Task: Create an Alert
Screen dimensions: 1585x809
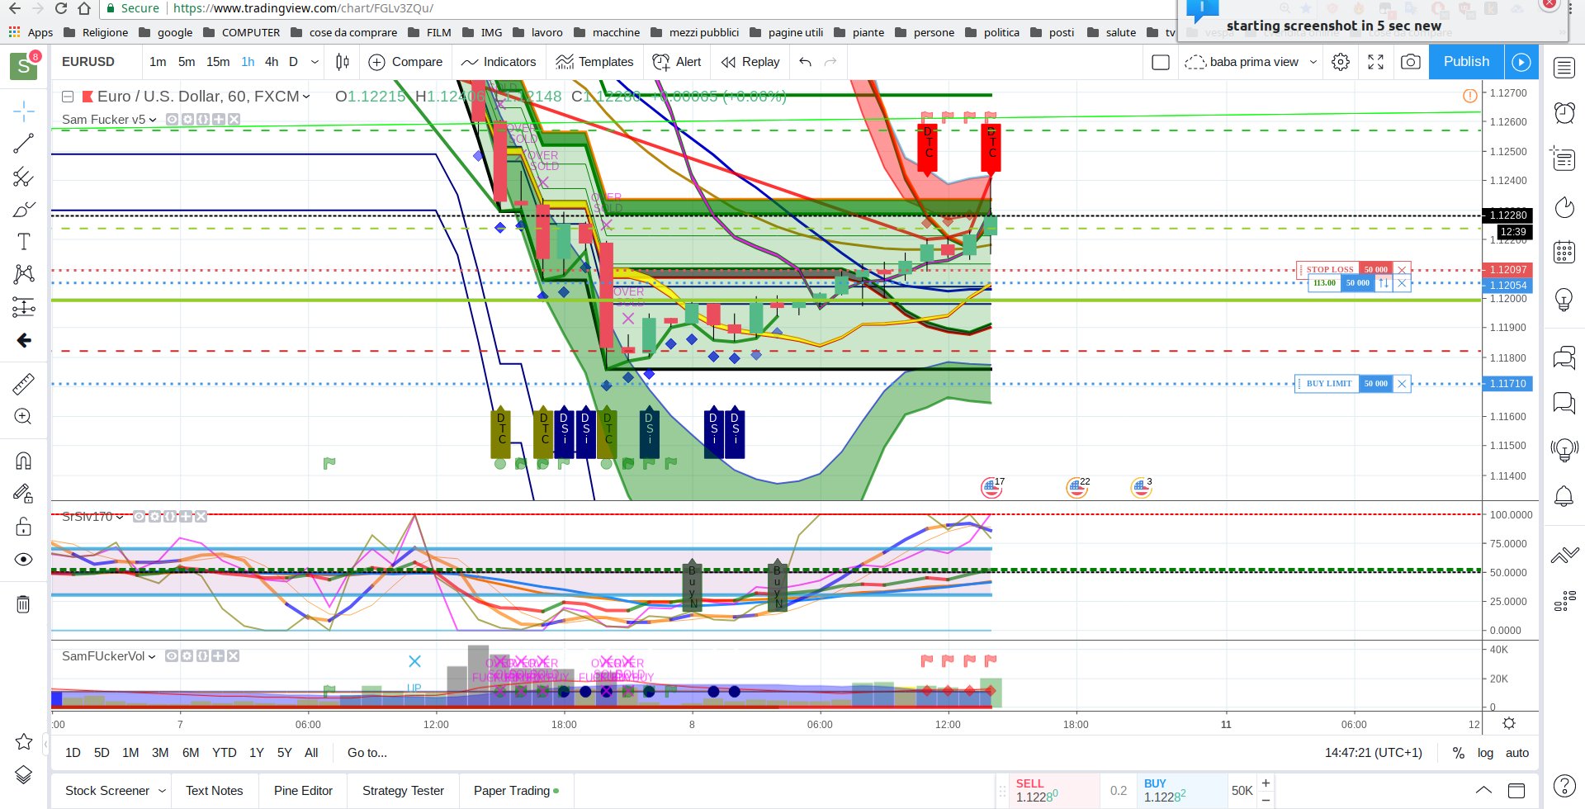Action: click(677, 62)
